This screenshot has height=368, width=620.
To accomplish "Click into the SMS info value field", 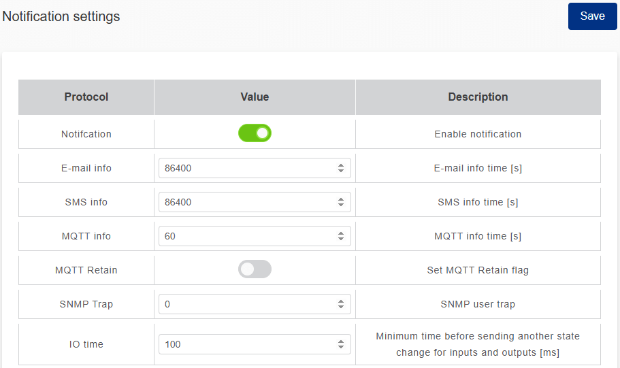I will (245, 202).
